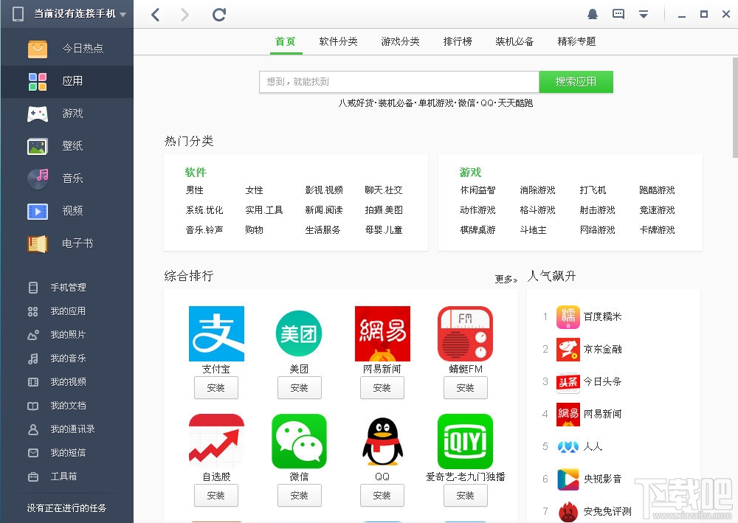Viewport: 738px width, 523px height.
Task: Click the 更多» link beside 综合排行
Action: point(506,280)
